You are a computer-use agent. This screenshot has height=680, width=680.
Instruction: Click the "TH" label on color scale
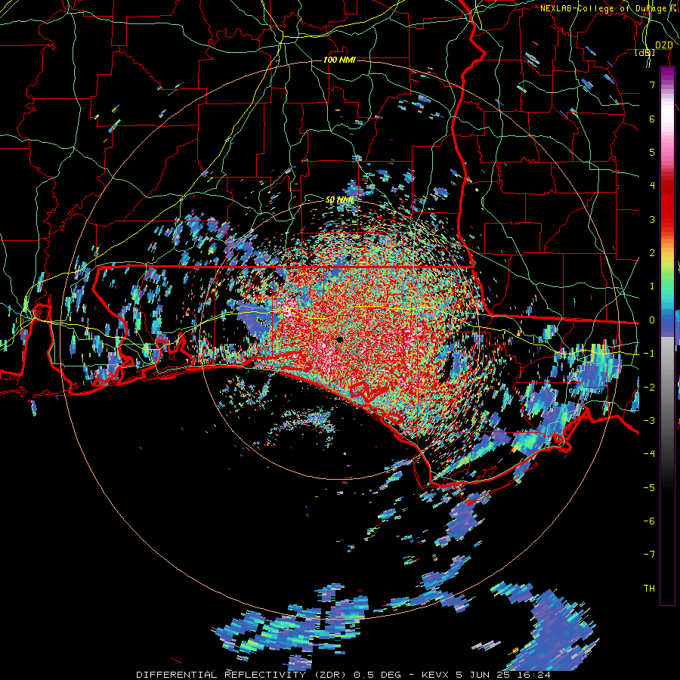point(649,589)
